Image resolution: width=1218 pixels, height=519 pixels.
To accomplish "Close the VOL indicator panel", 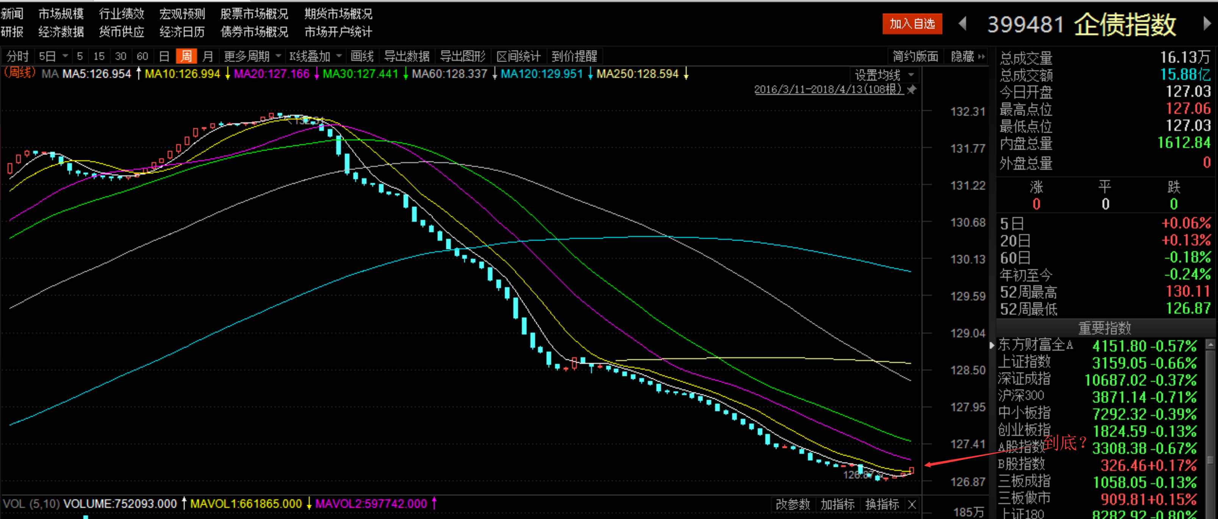I will point(912,504).
